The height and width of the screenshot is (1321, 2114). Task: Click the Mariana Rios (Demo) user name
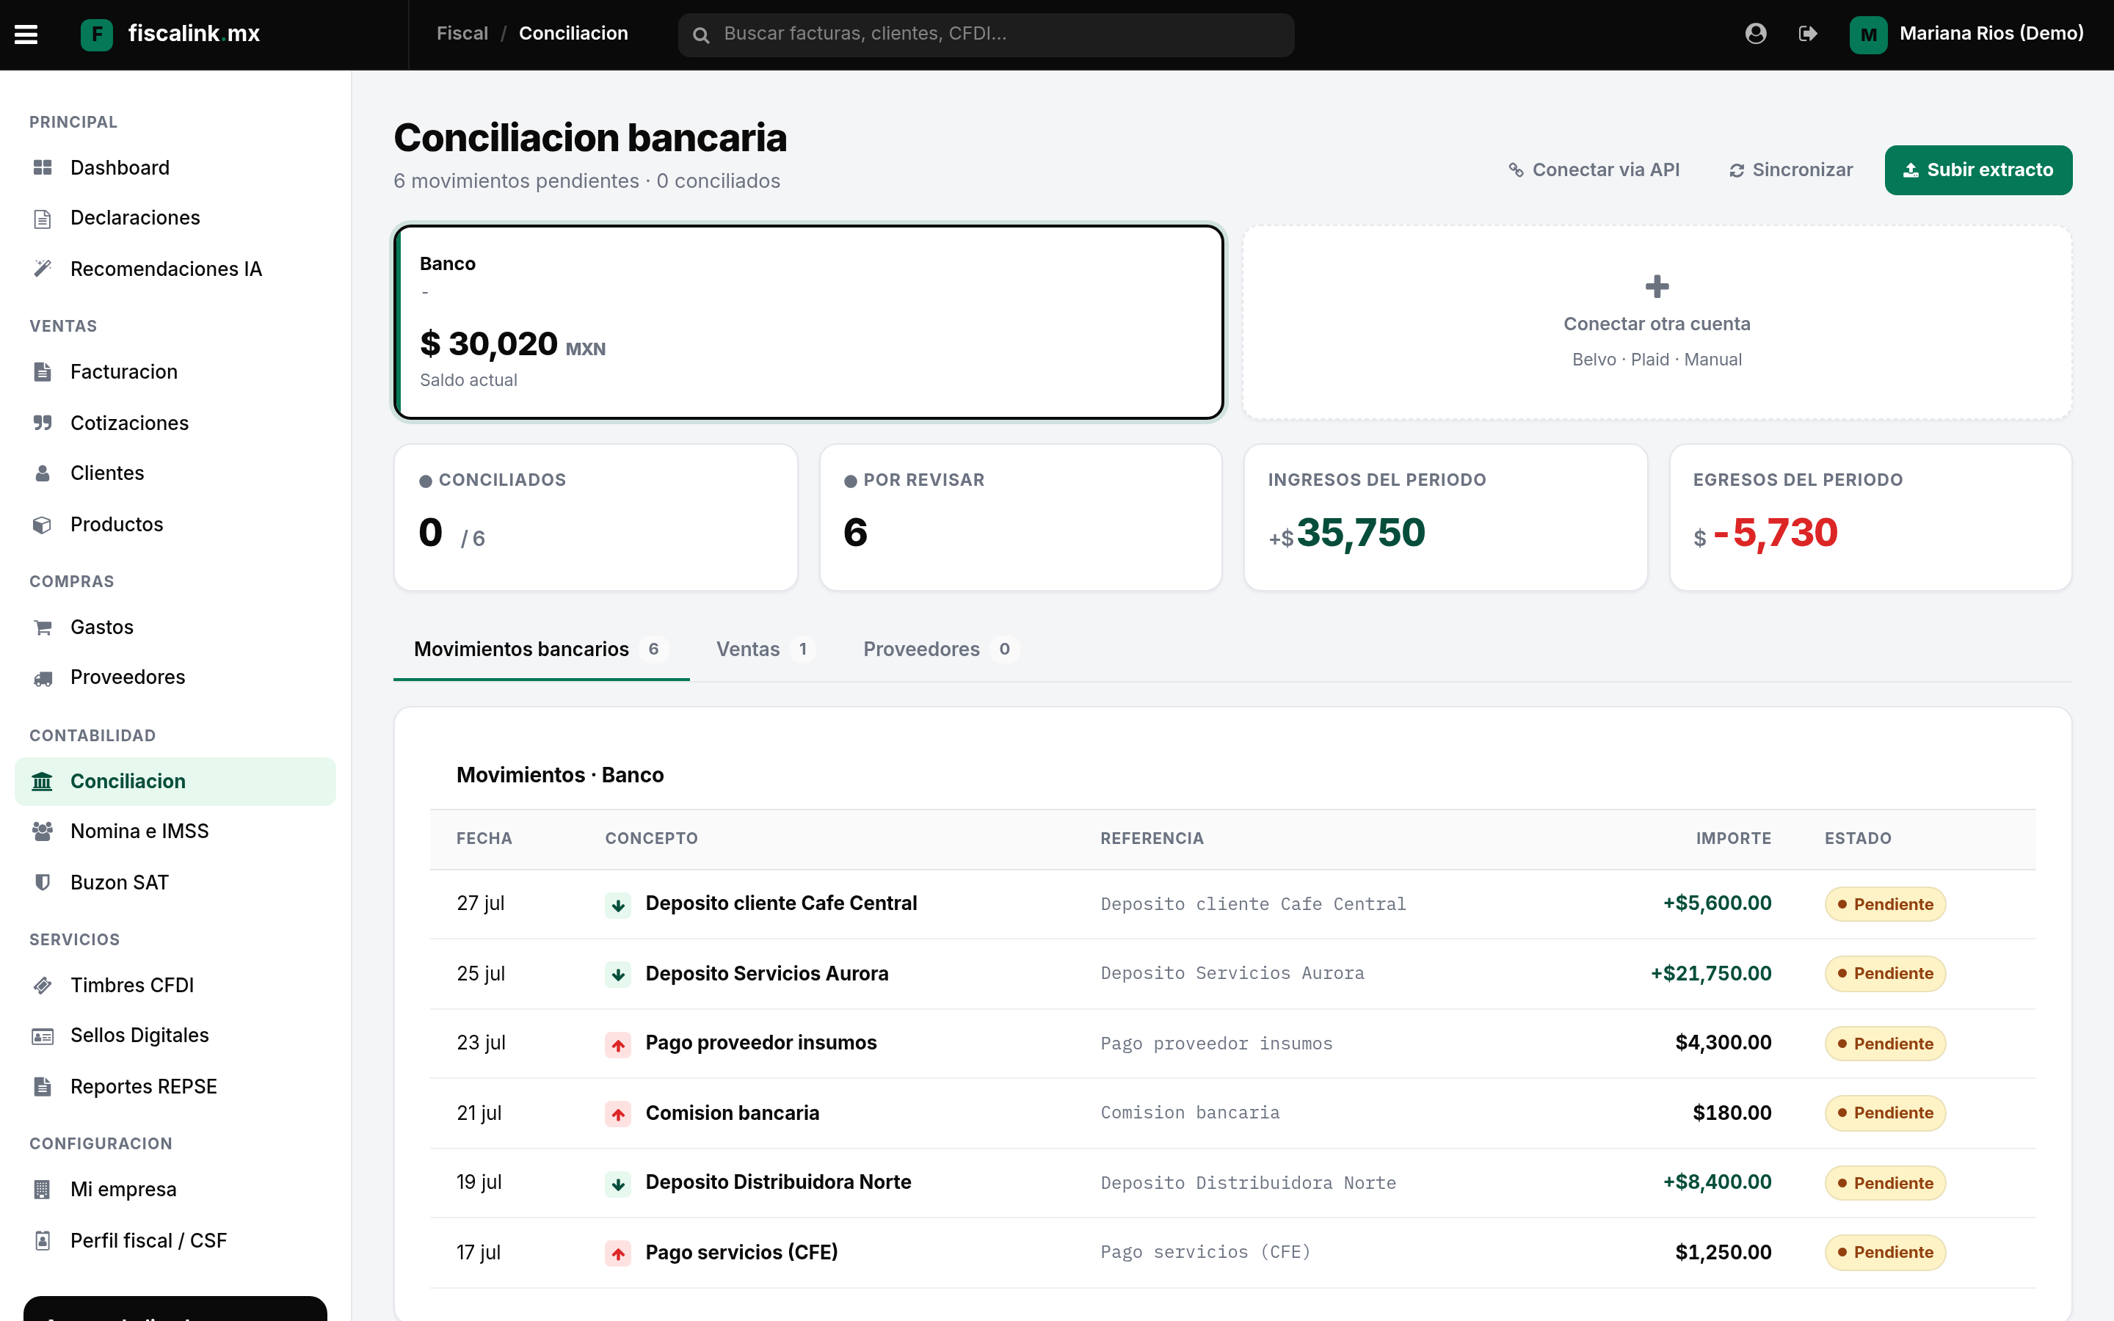click(1991, 33)
